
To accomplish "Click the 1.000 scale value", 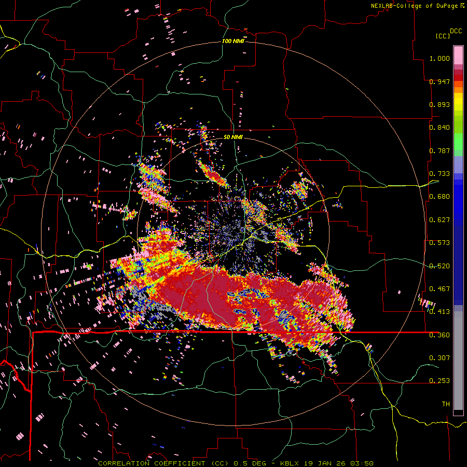I will coord(439,58).
